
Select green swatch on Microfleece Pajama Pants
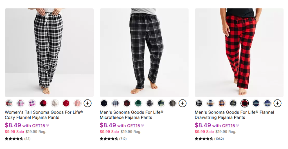coord(138,103)
